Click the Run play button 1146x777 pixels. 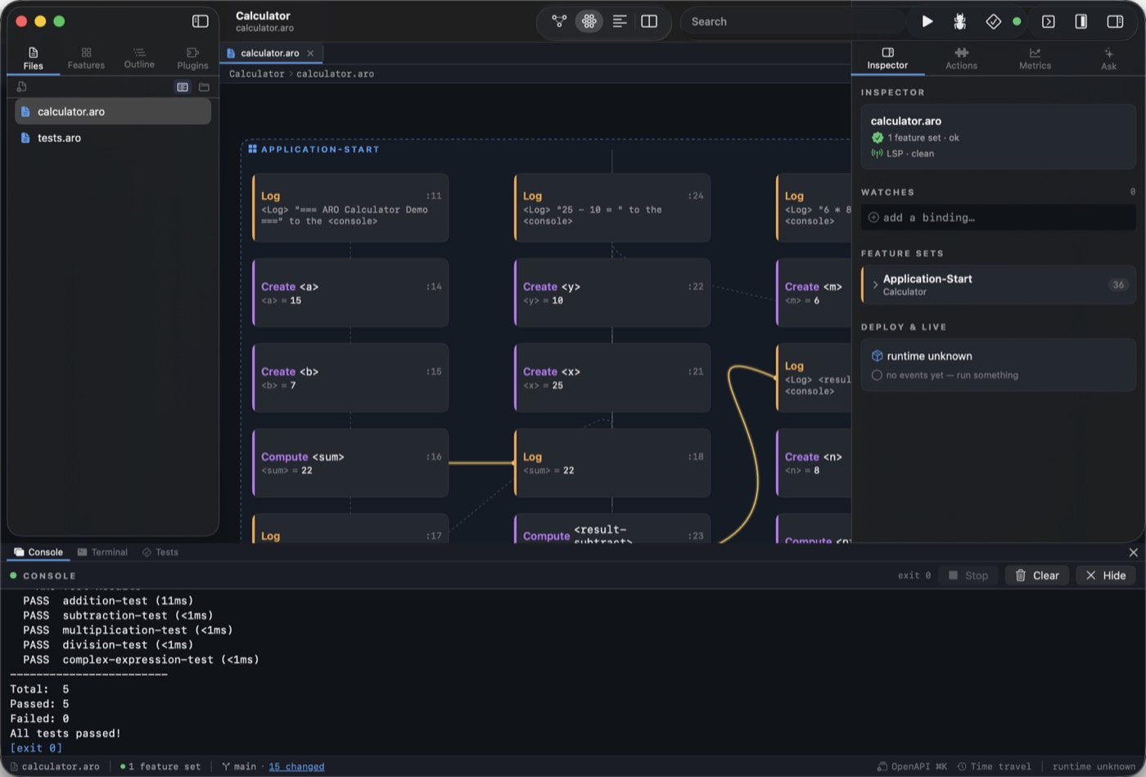click(927, 21)
